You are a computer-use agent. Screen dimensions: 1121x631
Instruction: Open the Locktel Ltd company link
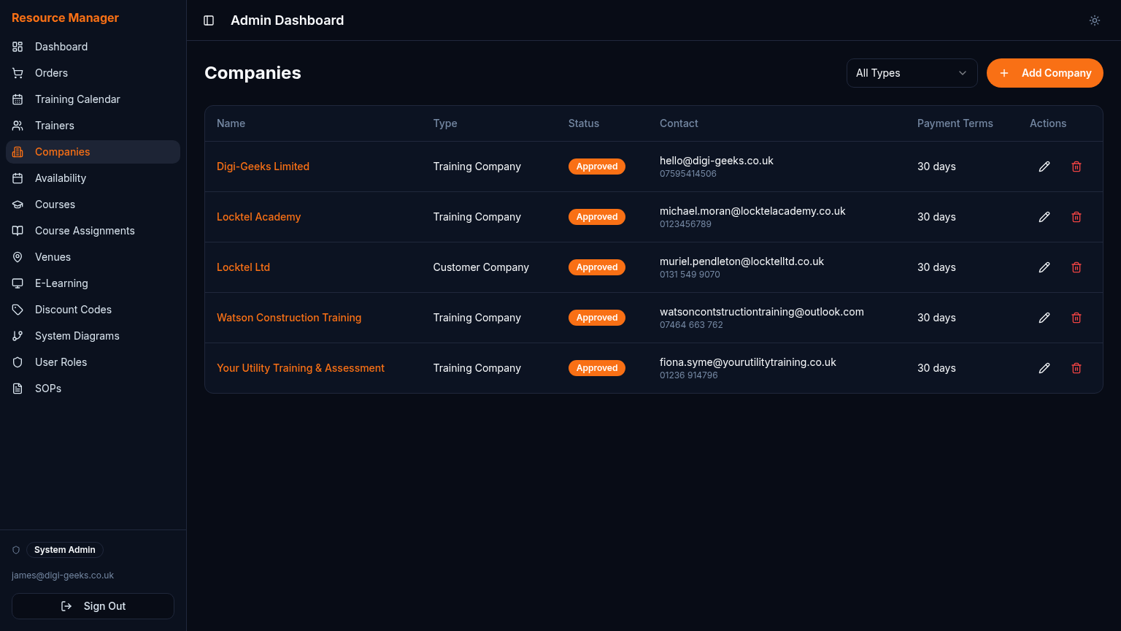(x=243, y=267)
